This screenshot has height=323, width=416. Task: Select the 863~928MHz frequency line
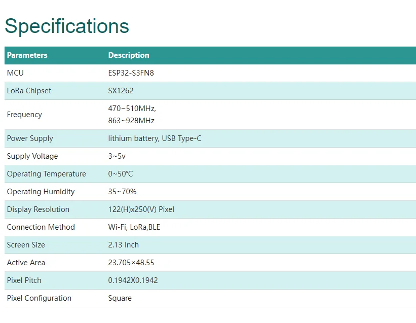pos(131,121)
